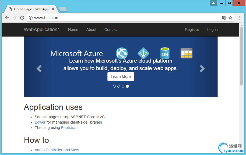The width and height of the screenshot is (246, 155).
Task: View site information icon in address bar
Action: tap(31, 18)
